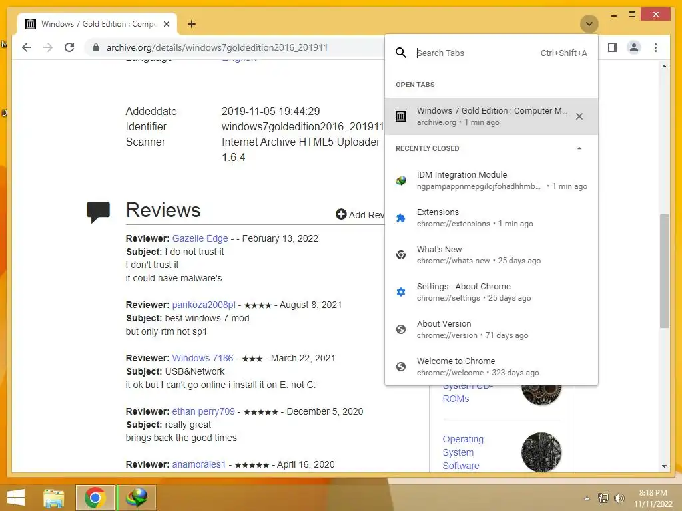Reopen the Welcome to Chrome tab
The height and width of the screenshot is (511, 682).
[x=492, y=367]
